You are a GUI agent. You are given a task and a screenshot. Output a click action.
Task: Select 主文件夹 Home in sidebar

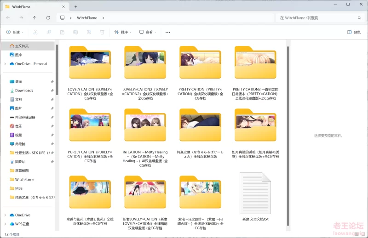[28, 46]
